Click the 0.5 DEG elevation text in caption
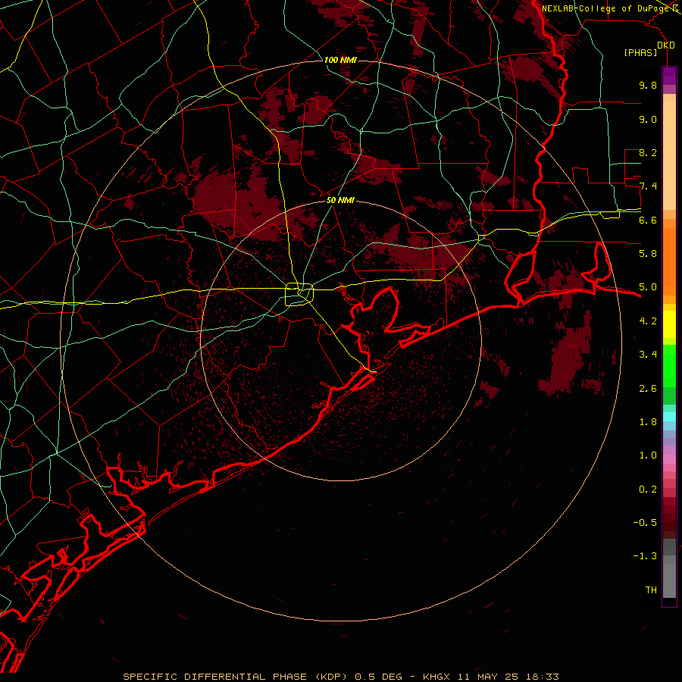The height and width of the screenshot is (682, 682). click(x=380, y=677)
